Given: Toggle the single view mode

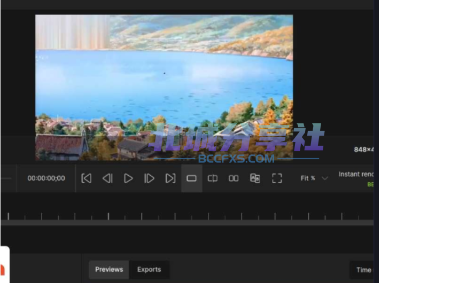Looking at the screenshot, I should pos(192,178).
